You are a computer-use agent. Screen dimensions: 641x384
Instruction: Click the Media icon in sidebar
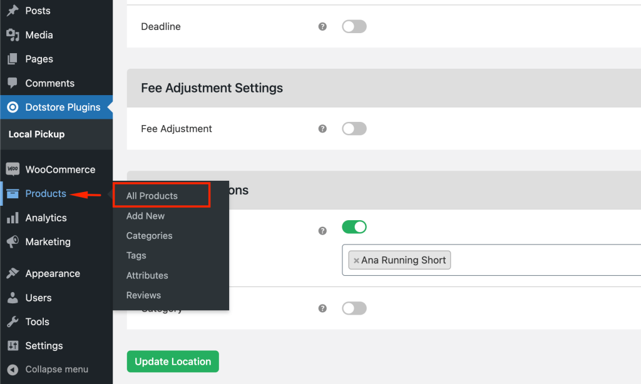(x=13, y=35)
